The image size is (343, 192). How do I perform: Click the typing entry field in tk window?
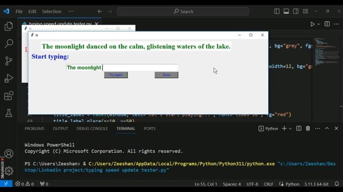click(x=122, y=68)
